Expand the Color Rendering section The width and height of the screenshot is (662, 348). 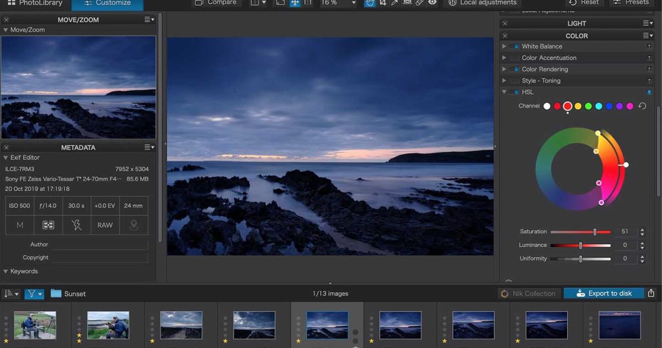[504, 69]
